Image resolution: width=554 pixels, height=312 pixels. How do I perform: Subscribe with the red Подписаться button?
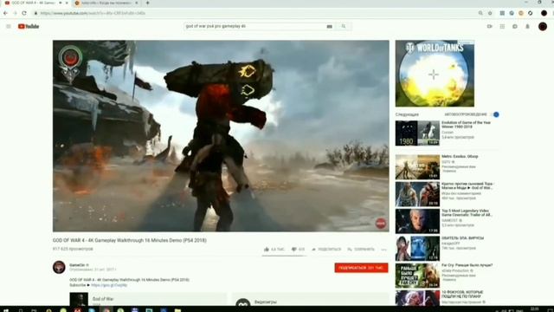coord(361,268)
